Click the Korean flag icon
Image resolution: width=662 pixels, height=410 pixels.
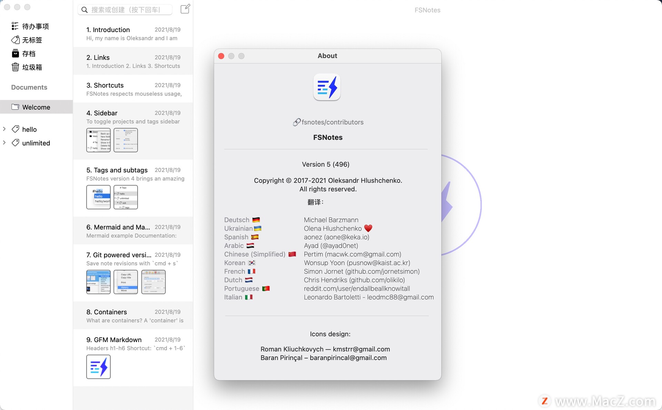pyautogui.click(x=252, y=263)
